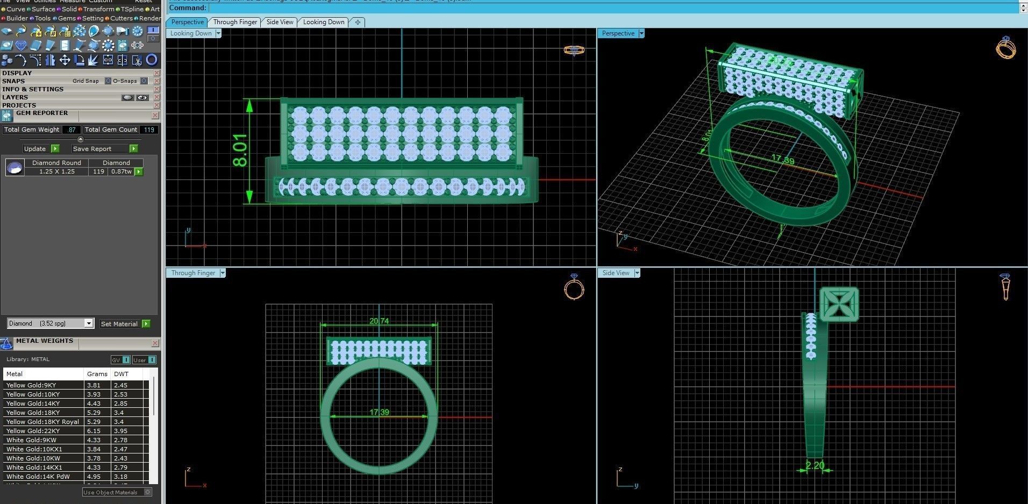Open the wireframe diamond gem tool

pos(21,45)
